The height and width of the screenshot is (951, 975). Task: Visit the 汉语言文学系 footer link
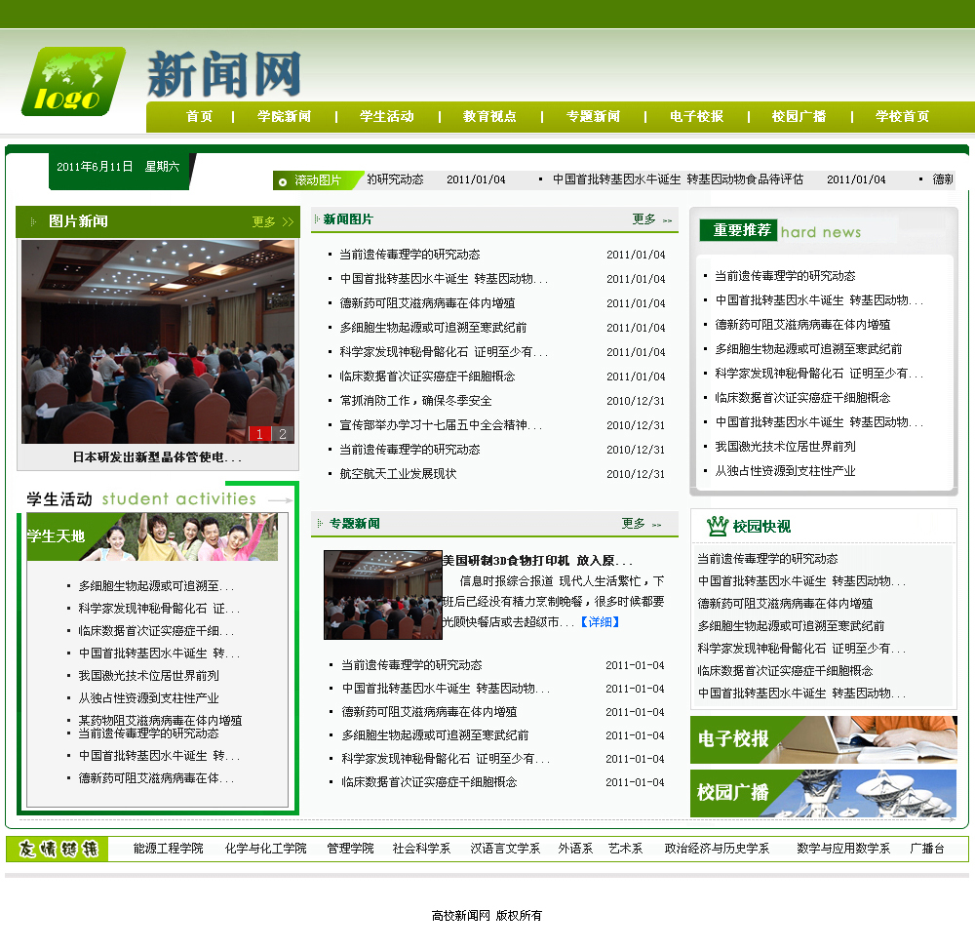tap(505, 849)
